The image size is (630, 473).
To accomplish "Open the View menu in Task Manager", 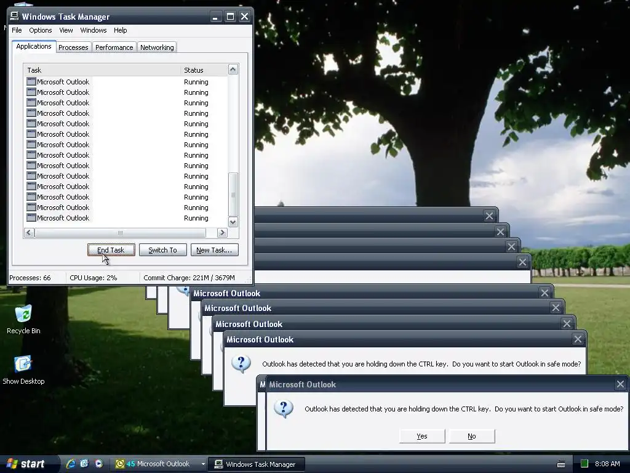I will click(66, 30).
